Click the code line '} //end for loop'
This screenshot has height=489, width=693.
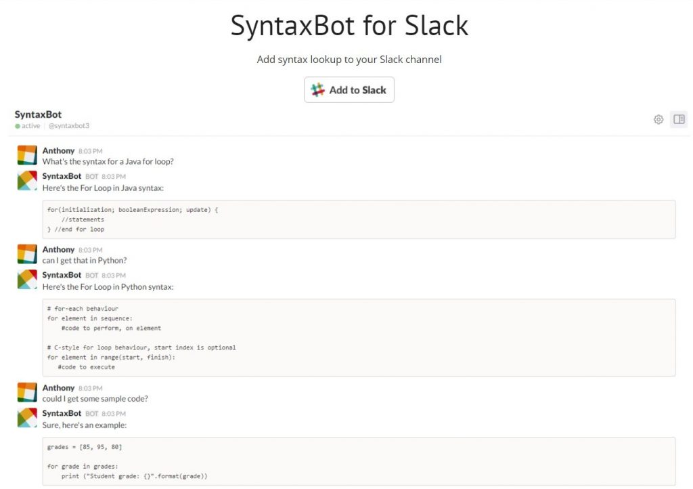(x=76, y=229)
